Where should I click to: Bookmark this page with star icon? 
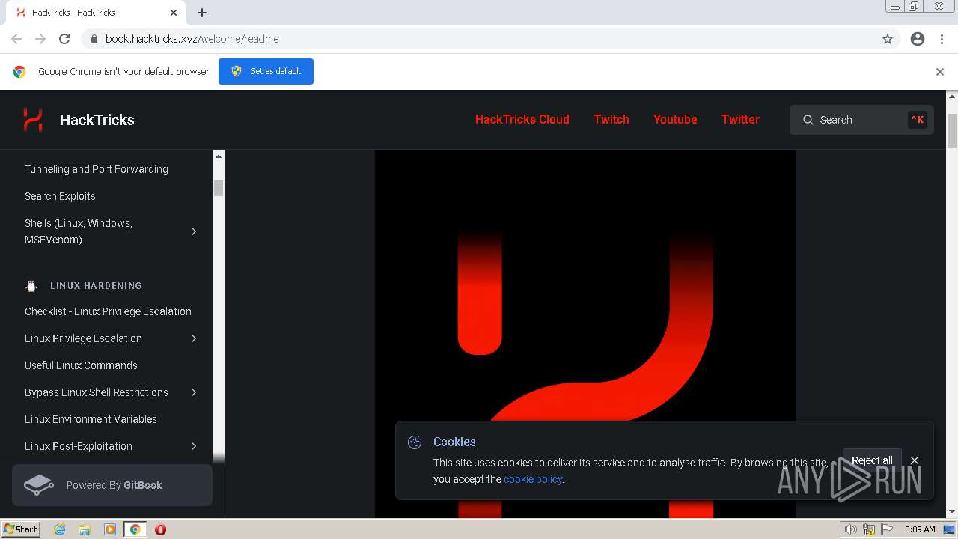(888, 39)
